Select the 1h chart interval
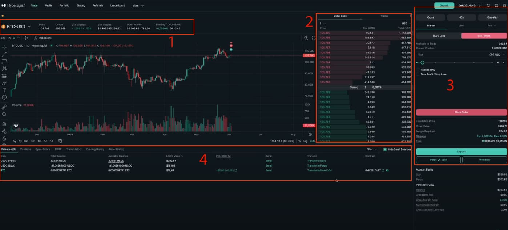The image size is (508, 230). coord(9,38)
